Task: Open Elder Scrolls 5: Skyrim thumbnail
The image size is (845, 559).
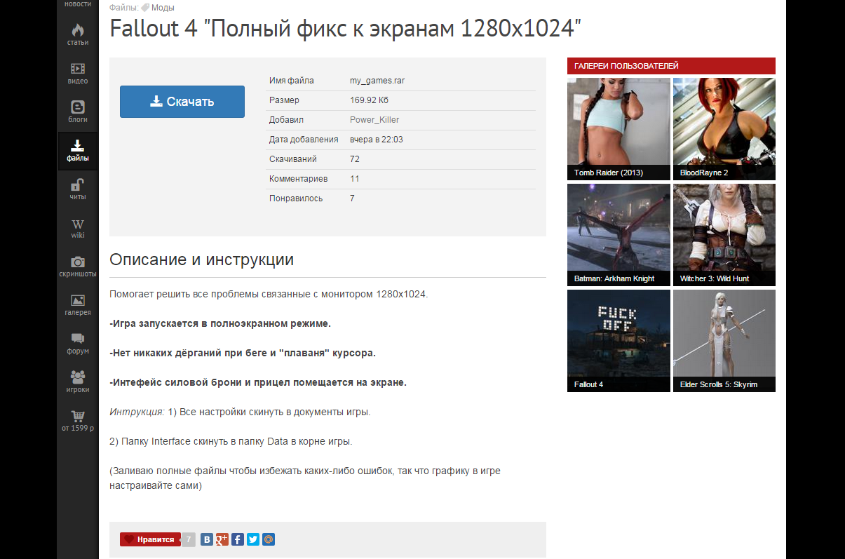Action: pyautogui.click(x=724, y=341)
